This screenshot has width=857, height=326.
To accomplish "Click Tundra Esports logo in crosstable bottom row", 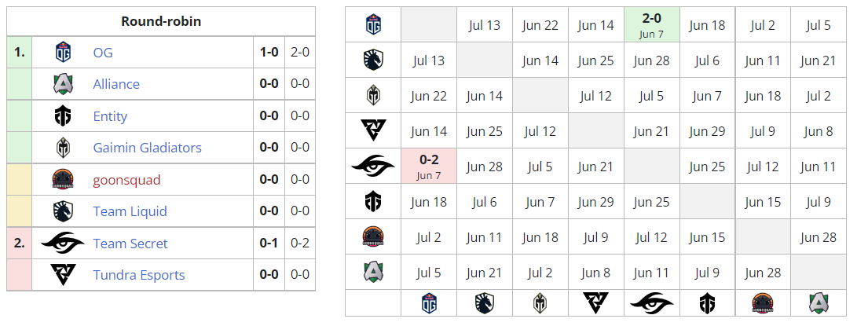I will pos(595,303).
